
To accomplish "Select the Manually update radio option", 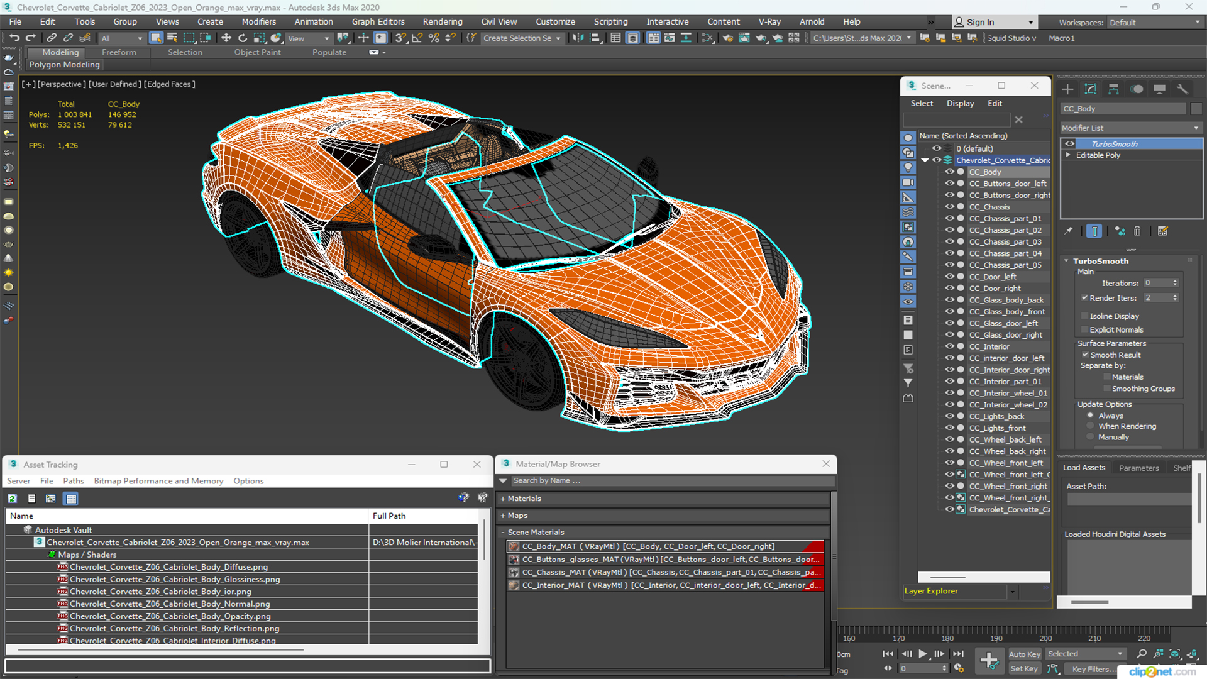I will (x=1091, y=438).
